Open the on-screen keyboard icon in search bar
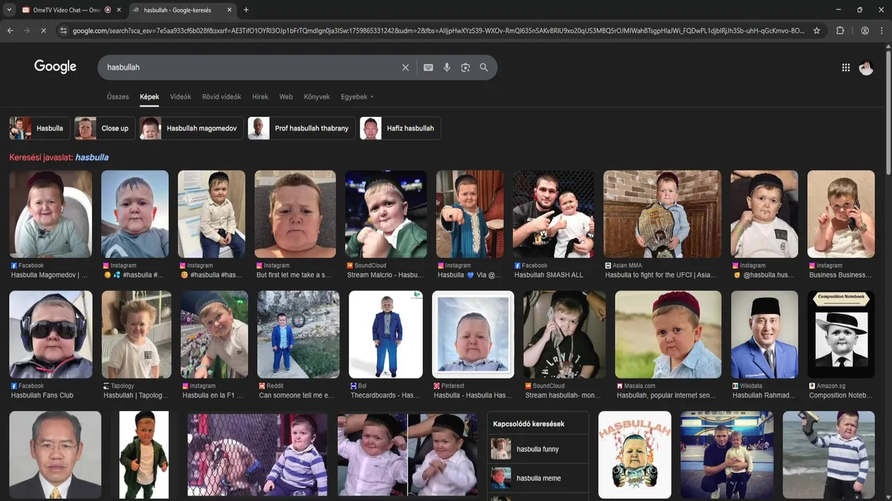 (428, 67)
